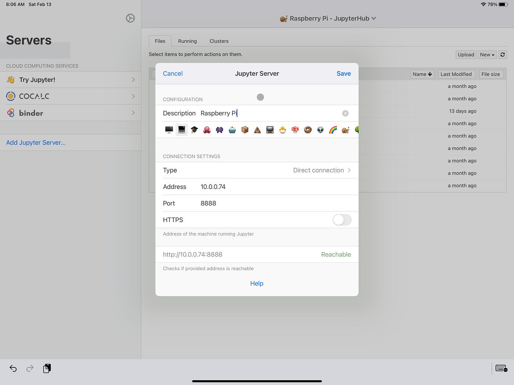
Task: Switch to the Files tab
Action: (160, 41)
